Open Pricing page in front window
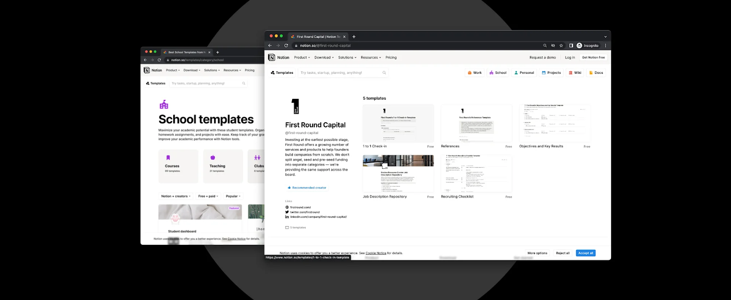Image resolution: width=731 pixels, height=300 pixels. click(391, 57)
